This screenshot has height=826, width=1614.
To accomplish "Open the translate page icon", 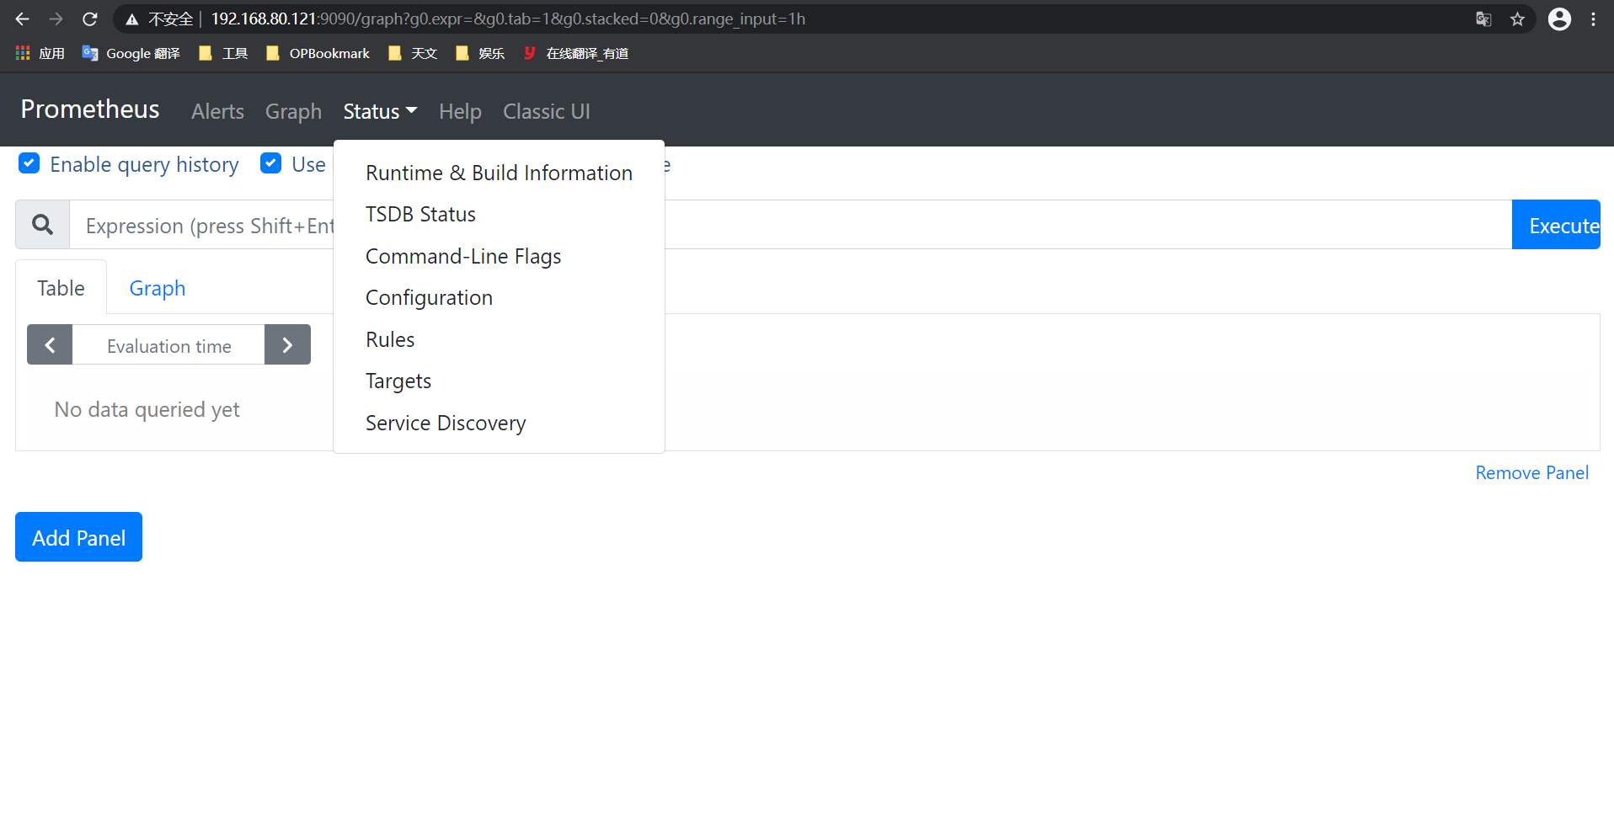I will click(1483, 19).
